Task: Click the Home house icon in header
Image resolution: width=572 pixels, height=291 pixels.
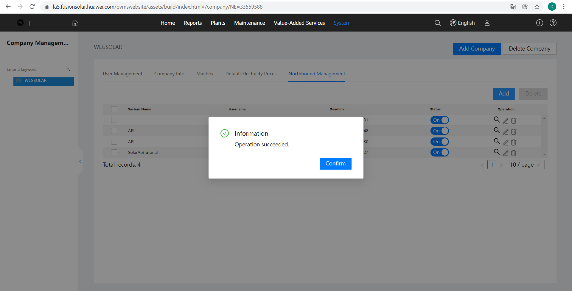Action: (x=75, y=23)
